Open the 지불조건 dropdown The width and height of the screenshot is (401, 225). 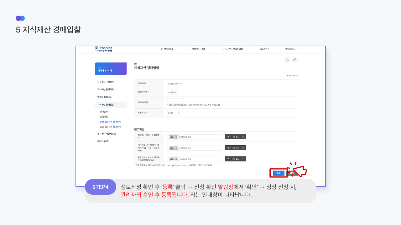click(174, 113)
